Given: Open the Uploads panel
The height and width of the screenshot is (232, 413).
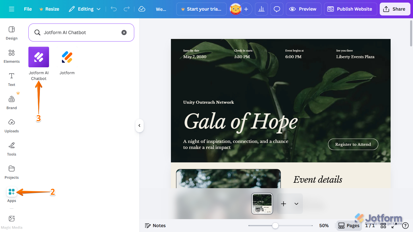Looking at the screenshot, I should [x=11, y=125].
